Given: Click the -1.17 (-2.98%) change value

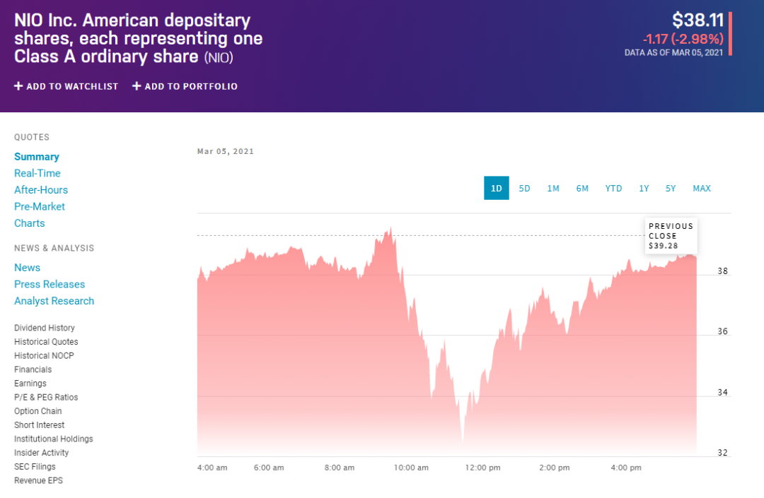Looking at the screenshot, I should point(683,39).
